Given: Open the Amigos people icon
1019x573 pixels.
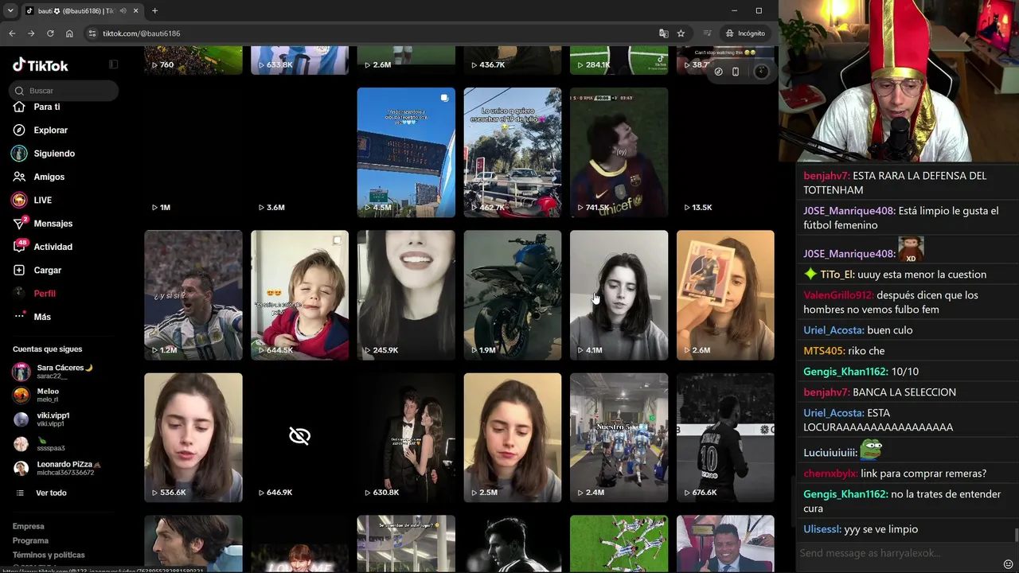Looking at the screenshot, I should point(19,177).
